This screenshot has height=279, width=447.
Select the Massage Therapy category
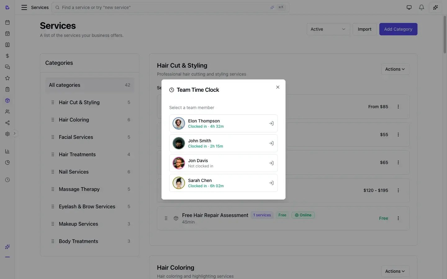90,189
